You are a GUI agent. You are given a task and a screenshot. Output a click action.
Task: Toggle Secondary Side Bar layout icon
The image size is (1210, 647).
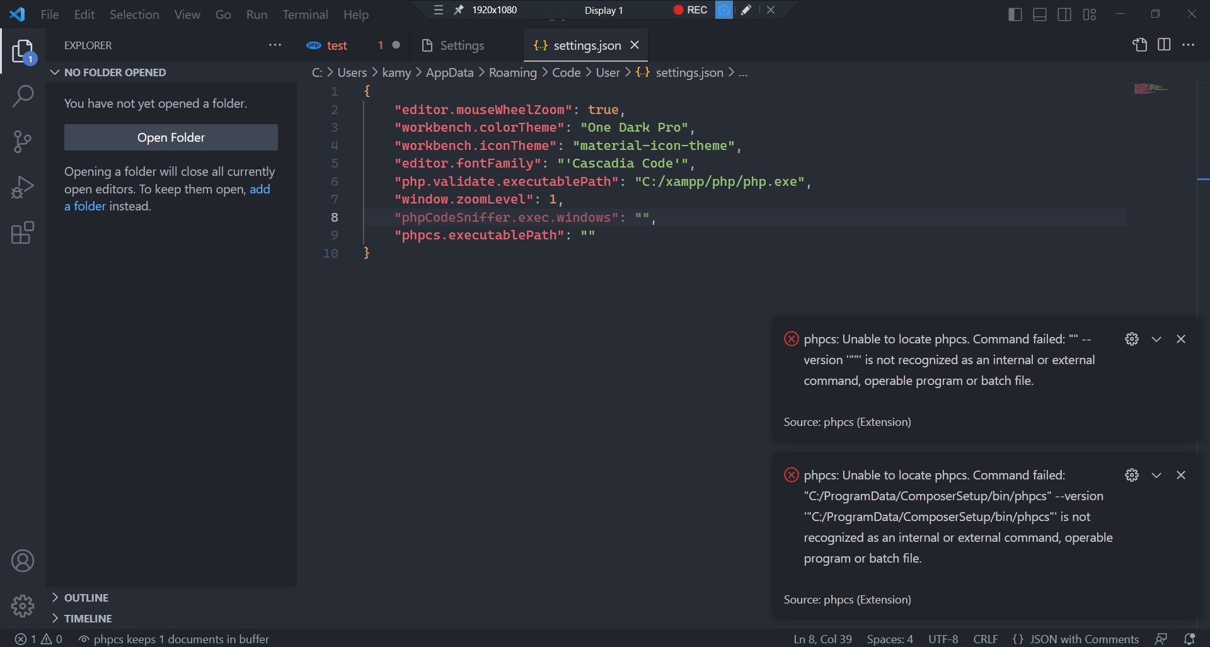pyautogui.click(x=1064, y=14)
